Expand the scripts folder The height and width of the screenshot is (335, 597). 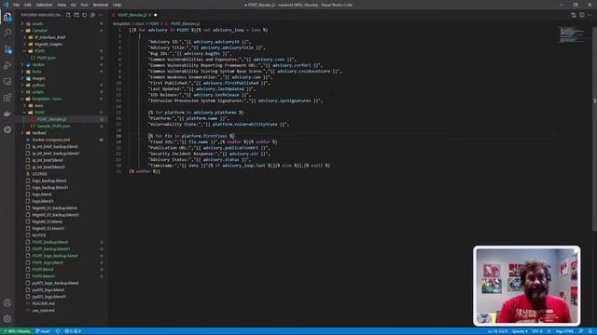pyautogui.click(x=38, y=92)
